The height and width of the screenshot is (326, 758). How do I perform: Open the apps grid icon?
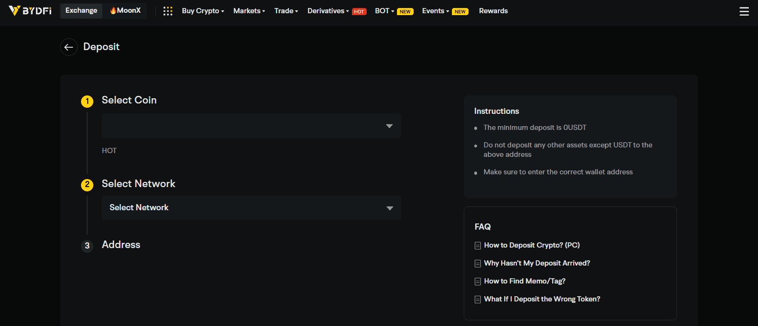(x=168, y=11)
